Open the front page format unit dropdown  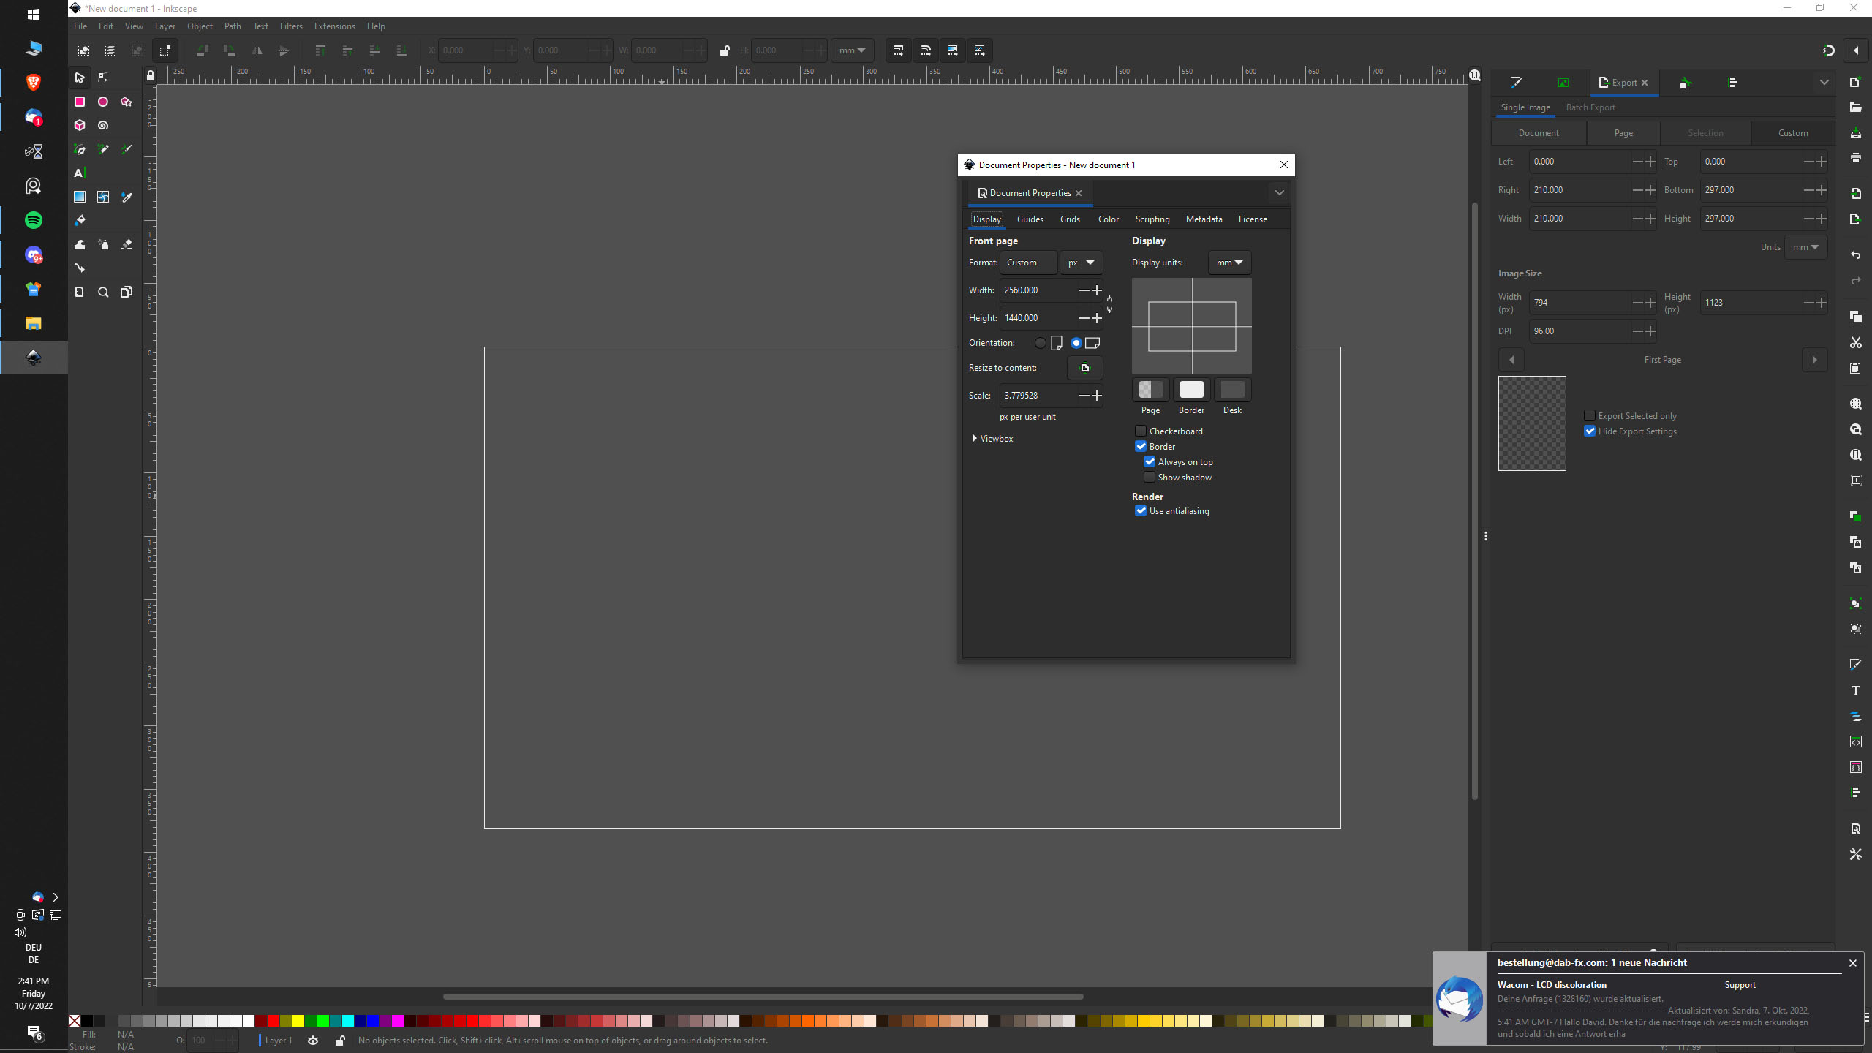pyautogui.click(x=1080, y=262)
